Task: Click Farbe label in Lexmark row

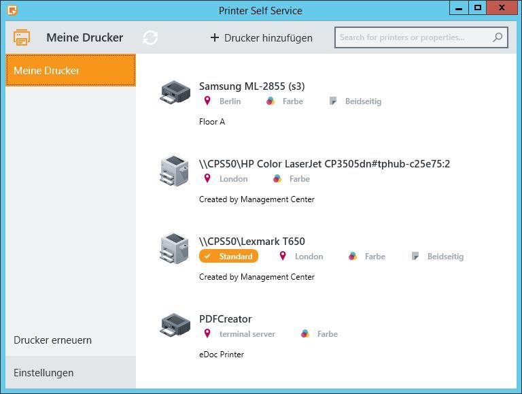Action: point(375,257)
